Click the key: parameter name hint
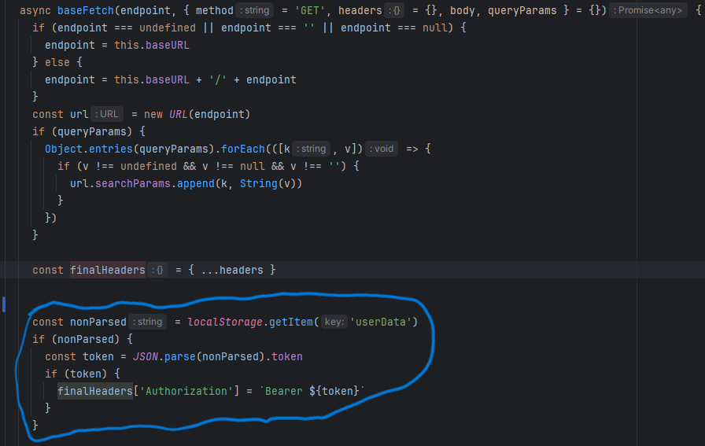Image resolution: width=705 pixels, height=446 pixels. click(x=334, y=322)
